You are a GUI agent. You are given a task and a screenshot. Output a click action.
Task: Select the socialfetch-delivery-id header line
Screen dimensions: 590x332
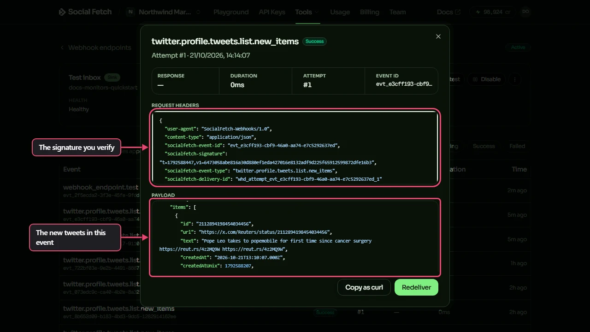[273, 179]
